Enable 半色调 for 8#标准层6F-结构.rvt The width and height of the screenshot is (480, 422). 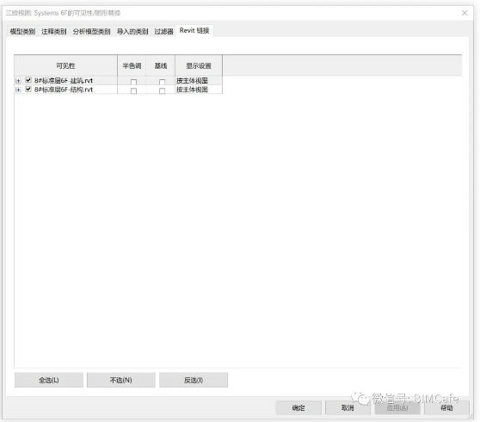(x=133, y=91)
